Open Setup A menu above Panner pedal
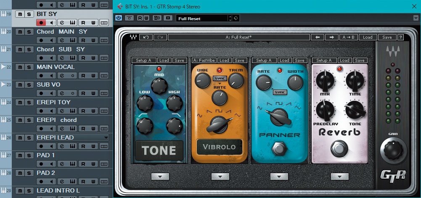The height and width of the screenshot is (198, 421). (x=264, y=61)
